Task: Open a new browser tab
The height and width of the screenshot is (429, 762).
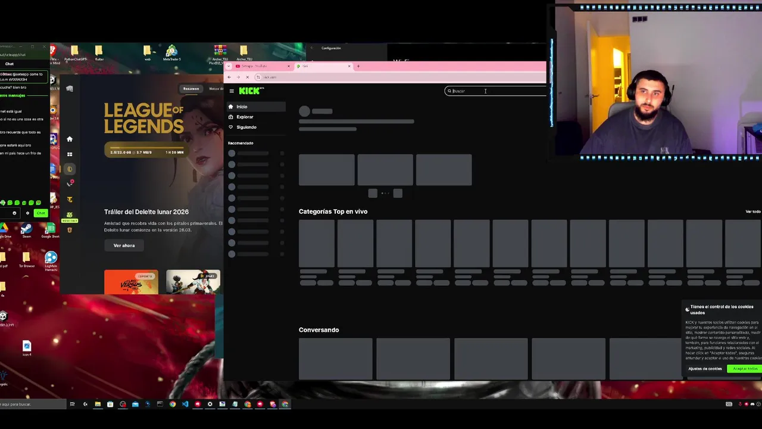Action: 358,66
